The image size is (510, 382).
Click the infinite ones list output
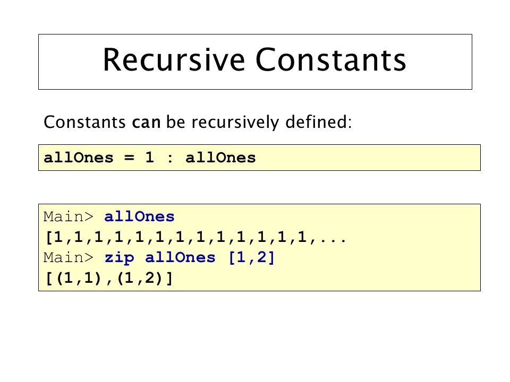(x=195, y=238)
